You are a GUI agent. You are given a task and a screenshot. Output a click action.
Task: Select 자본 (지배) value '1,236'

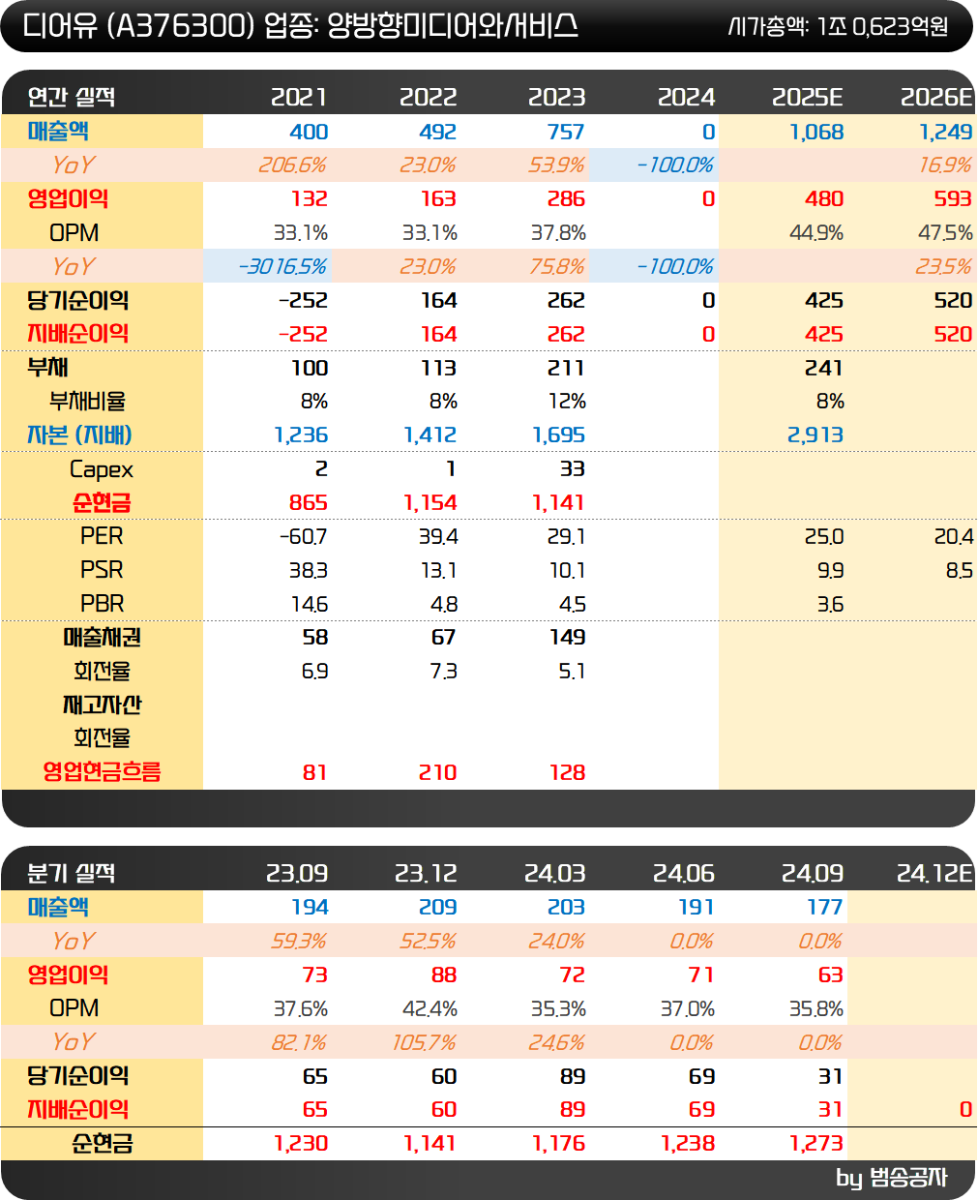coord(301,435)
